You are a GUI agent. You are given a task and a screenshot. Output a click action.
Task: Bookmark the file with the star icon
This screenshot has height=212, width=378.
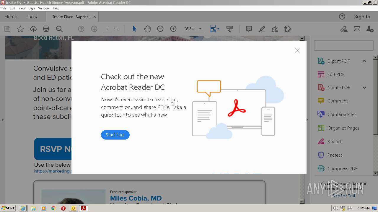pyautogui.click(x=20, y=29)
